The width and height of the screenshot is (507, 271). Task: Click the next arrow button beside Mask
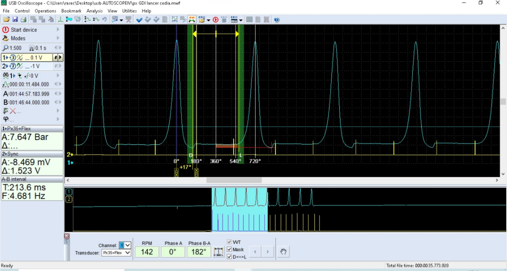click(267, 252)
